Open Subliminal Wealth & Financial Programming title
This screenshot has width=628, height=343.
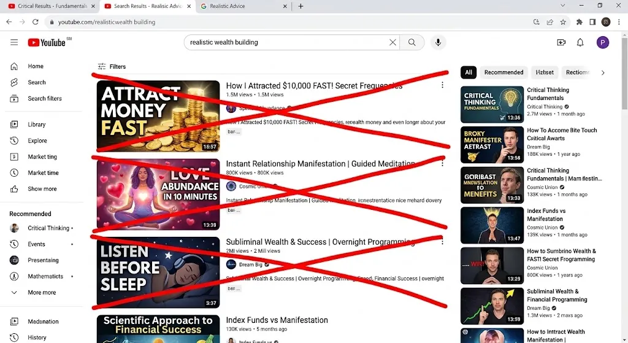(557, 295)
